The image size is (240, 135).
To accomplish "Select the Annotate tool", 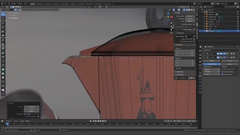I will point(3,40).
